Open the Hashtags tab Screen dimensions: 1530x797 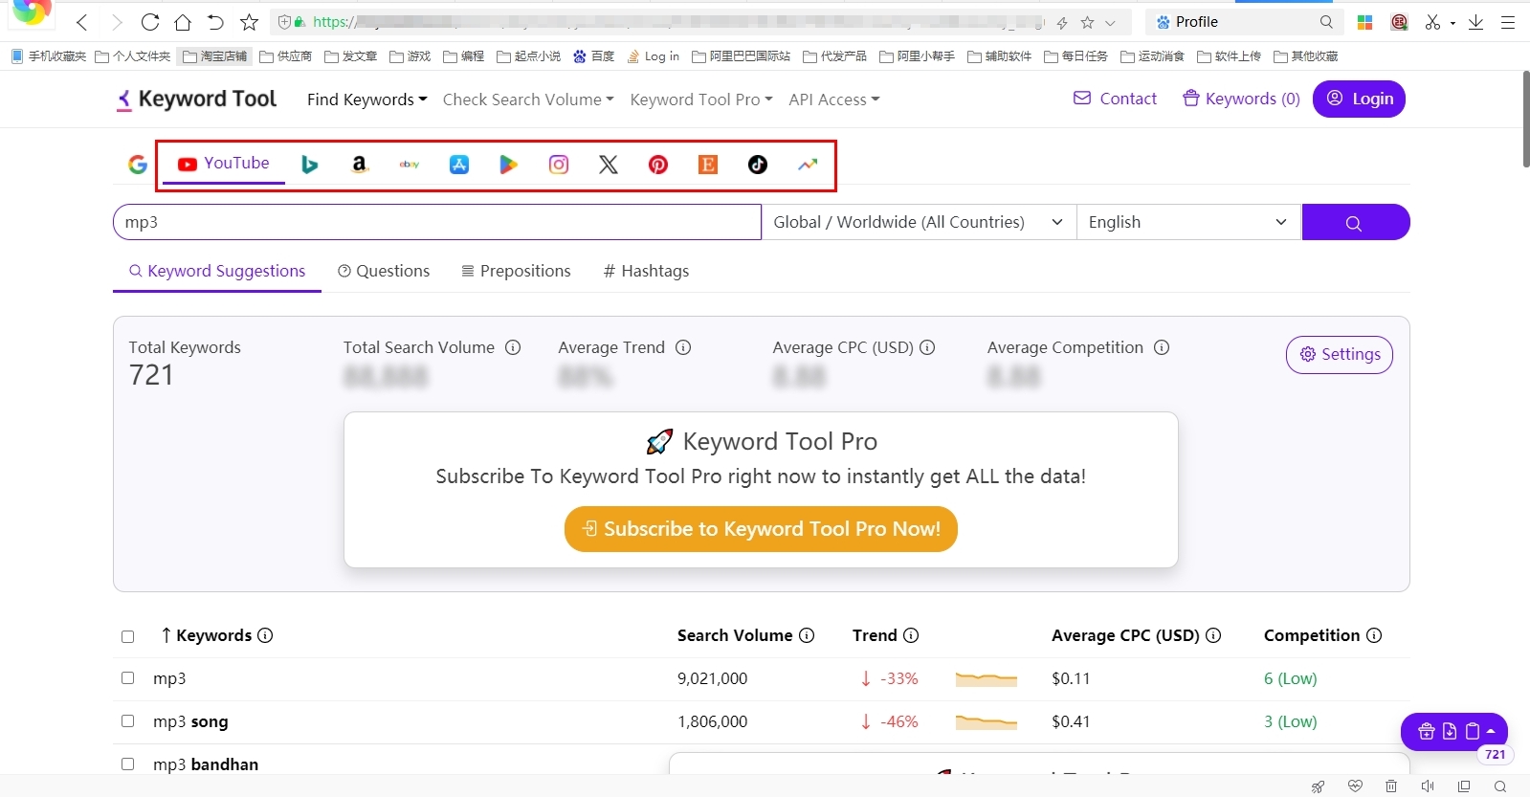coord(646,271)
